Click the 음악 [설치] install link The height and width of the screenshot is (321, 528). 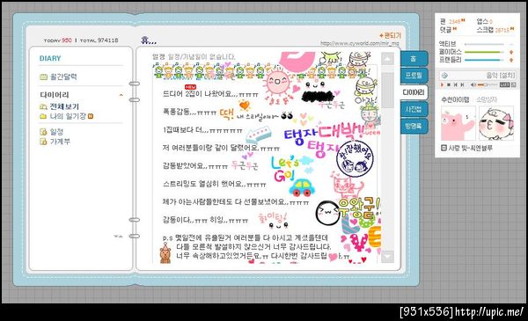pos(501,76)
